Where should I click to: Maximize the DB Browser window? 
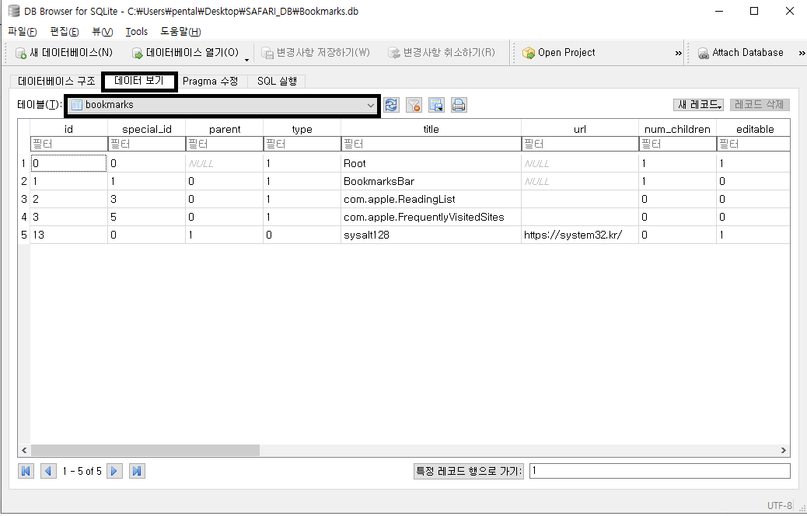click(x=754, y=11)
